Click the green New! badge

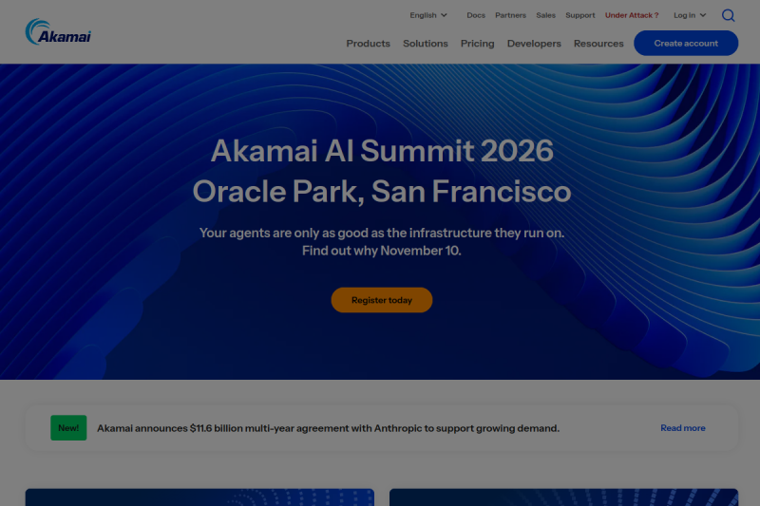(68, 427)
